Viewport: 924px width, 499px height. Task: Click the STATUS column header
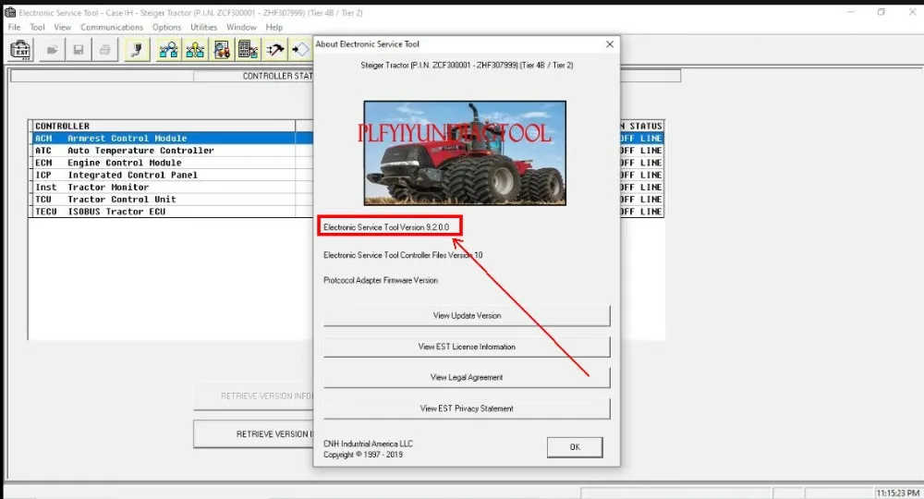pos(642,126)
